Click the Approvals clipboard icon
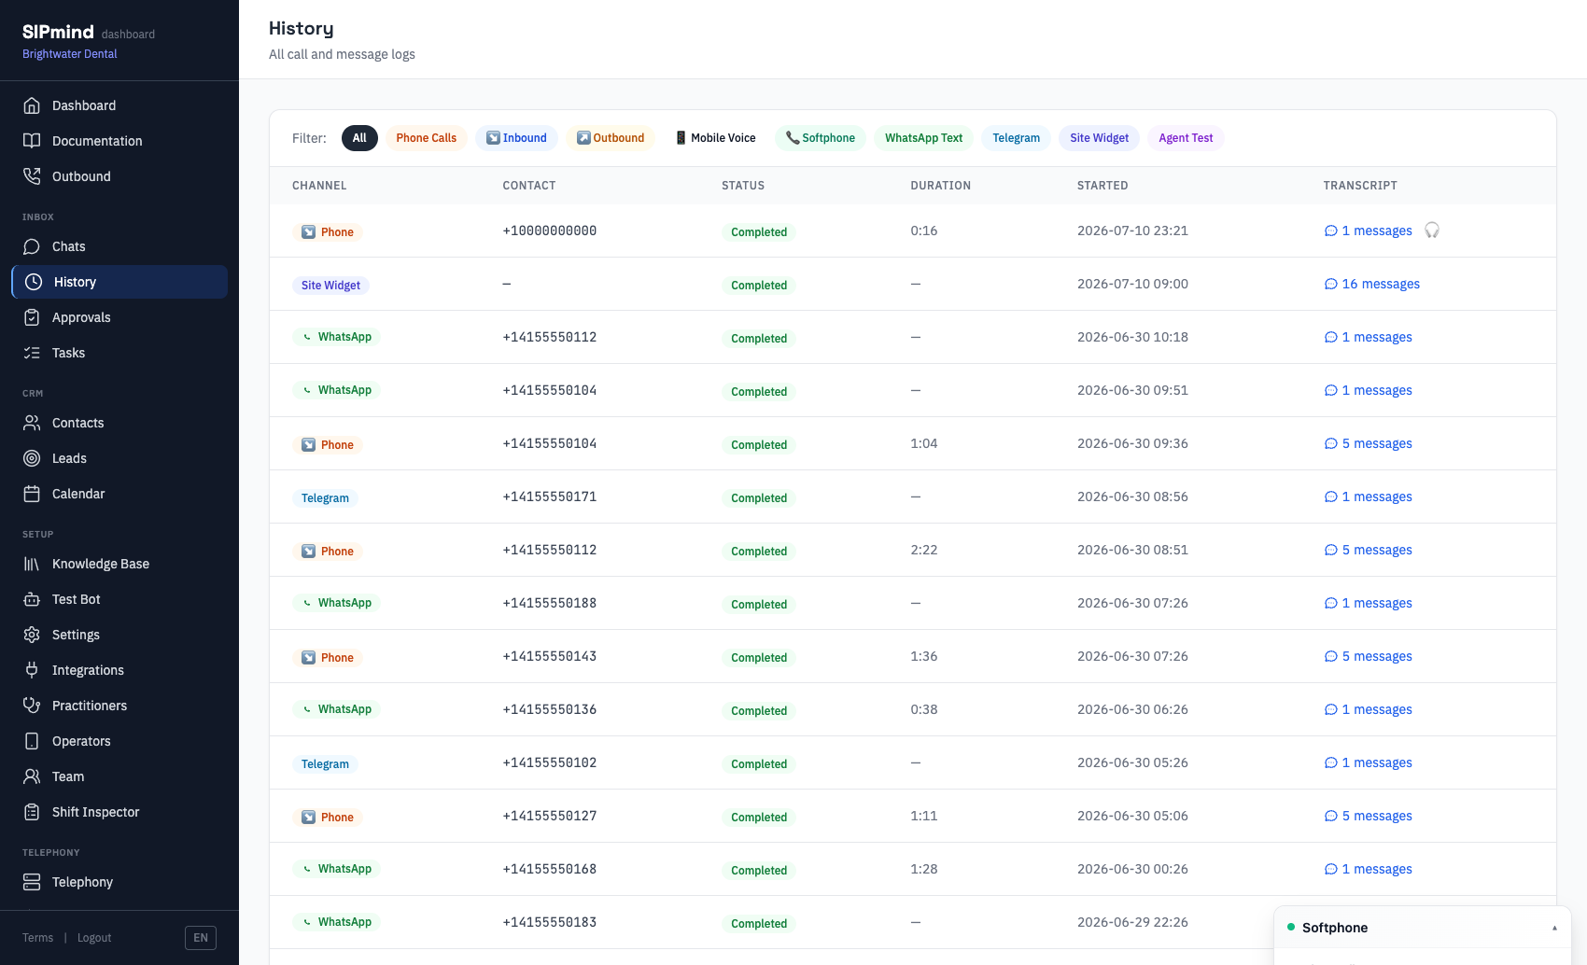The width and height of the screenshot is (1587, 965). click(x=32, y=317)
